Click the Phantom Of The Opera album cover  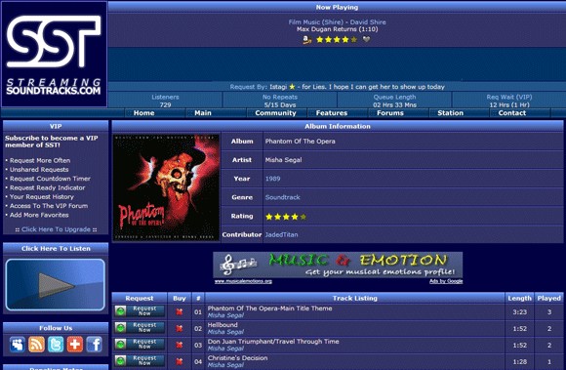(167, 187)
